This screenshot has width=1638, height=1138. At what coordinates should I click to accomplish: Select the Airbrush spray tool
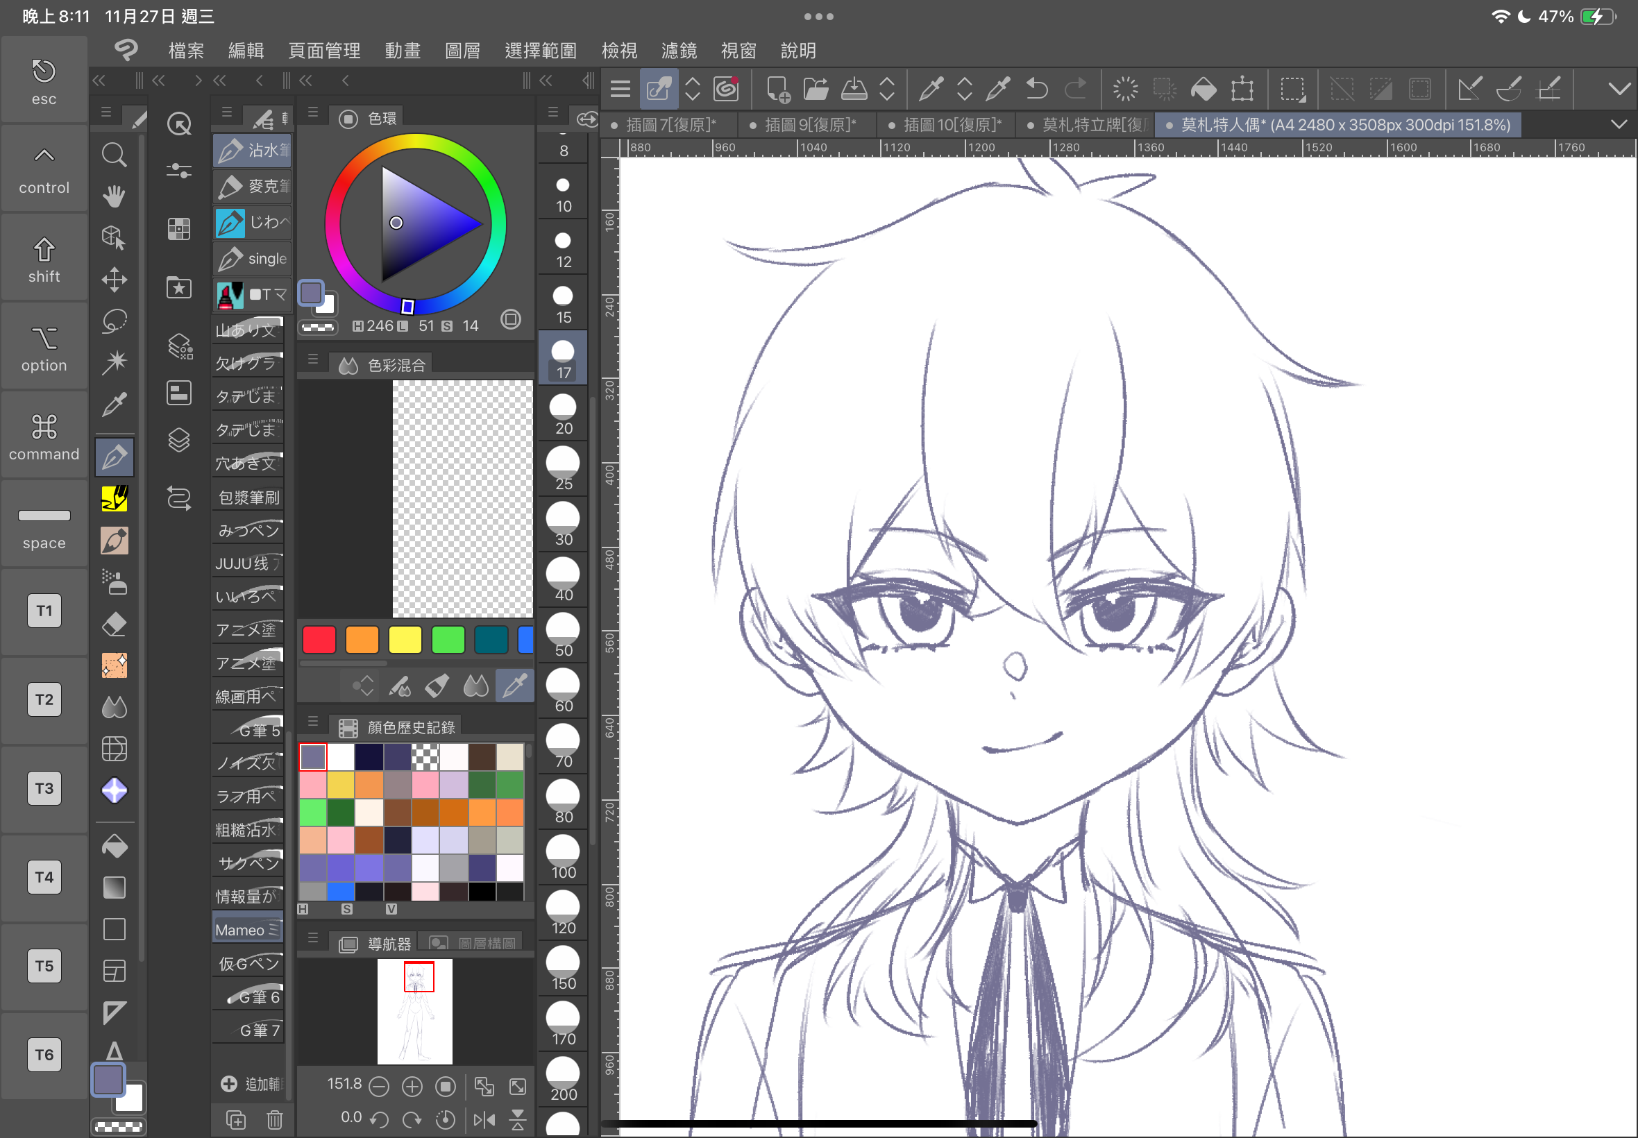pyautogui.click(x=114, y=581)
